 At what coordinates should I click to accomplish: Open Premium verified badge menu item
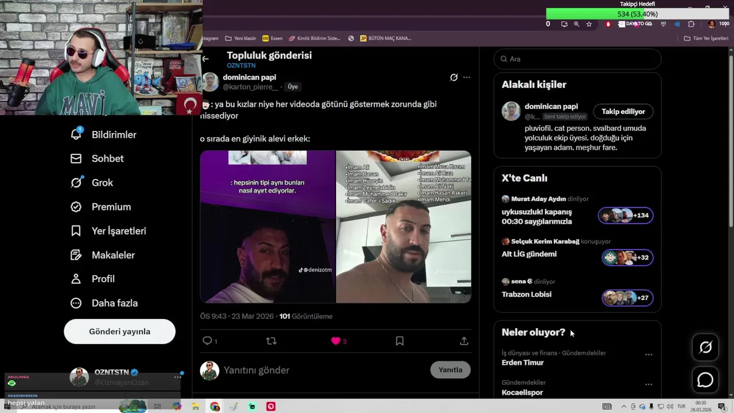(x=100, y=206)
